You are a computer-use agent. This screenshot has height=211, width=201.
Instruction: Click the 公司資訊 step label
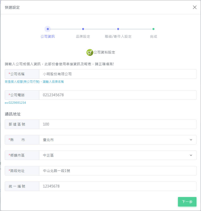[48, 36]
